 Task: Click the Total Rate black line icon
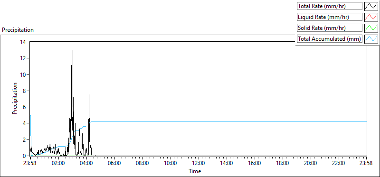371,6
